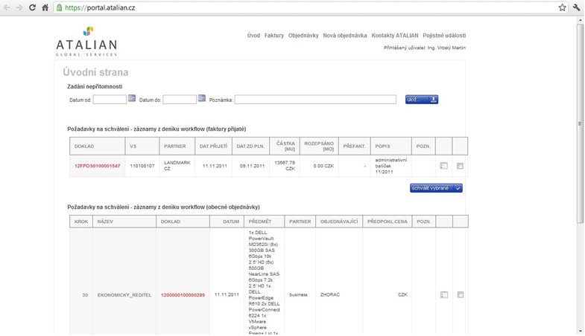Click the browser address bar URL
585x336 pixels.
[x=100, y=8]
